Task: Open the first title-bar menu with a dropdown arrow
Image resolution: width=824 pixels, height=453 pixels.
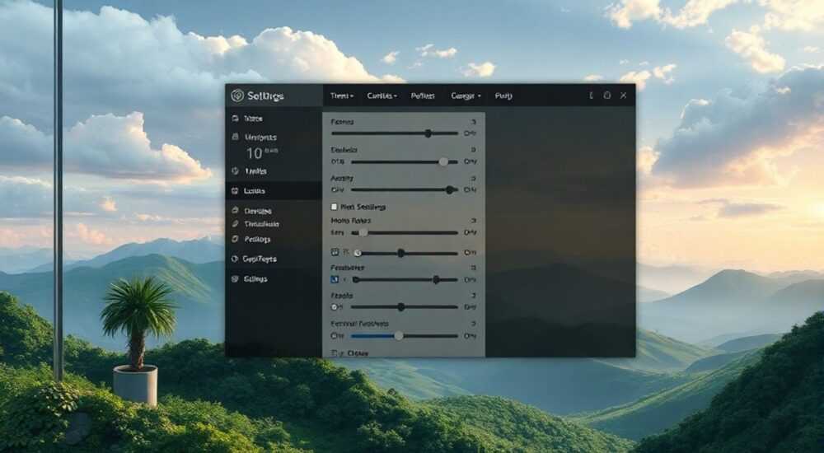Action: 342,96
